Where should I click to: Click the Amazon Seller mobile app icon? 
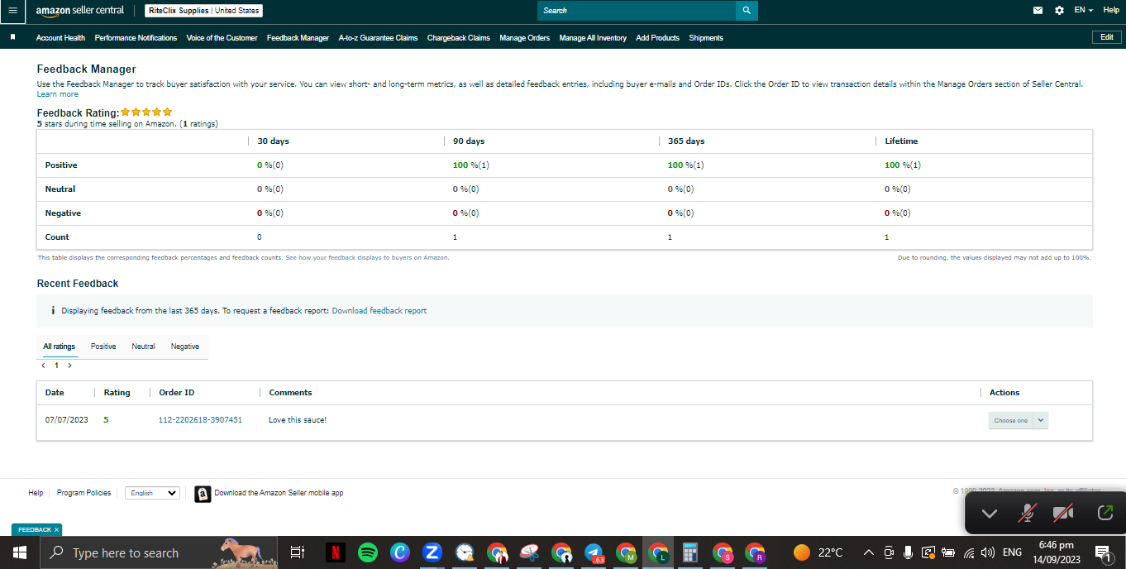point(203,494)
